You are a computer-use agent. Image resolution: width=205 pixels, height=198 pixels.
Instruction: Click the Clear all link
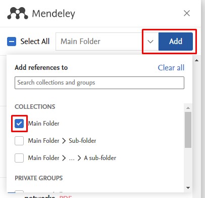[171, 68]
